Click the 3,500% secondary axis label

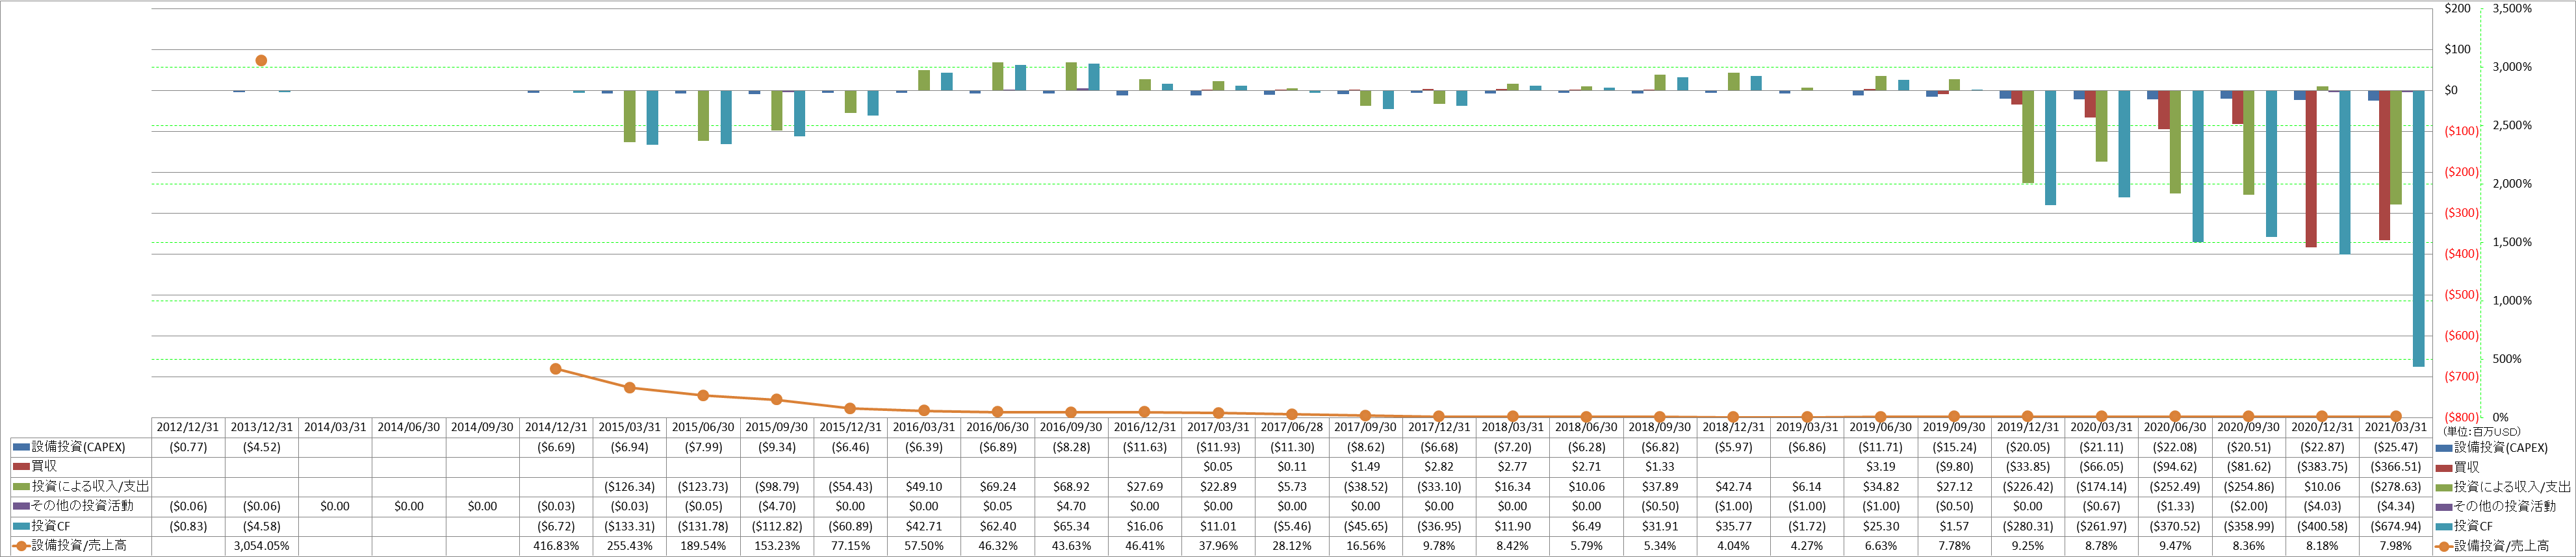click(2512, 8)
